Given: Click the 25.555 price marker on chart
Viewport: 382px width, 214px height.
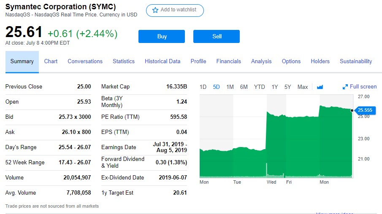Looking at the screenshot, I should 365,110.
